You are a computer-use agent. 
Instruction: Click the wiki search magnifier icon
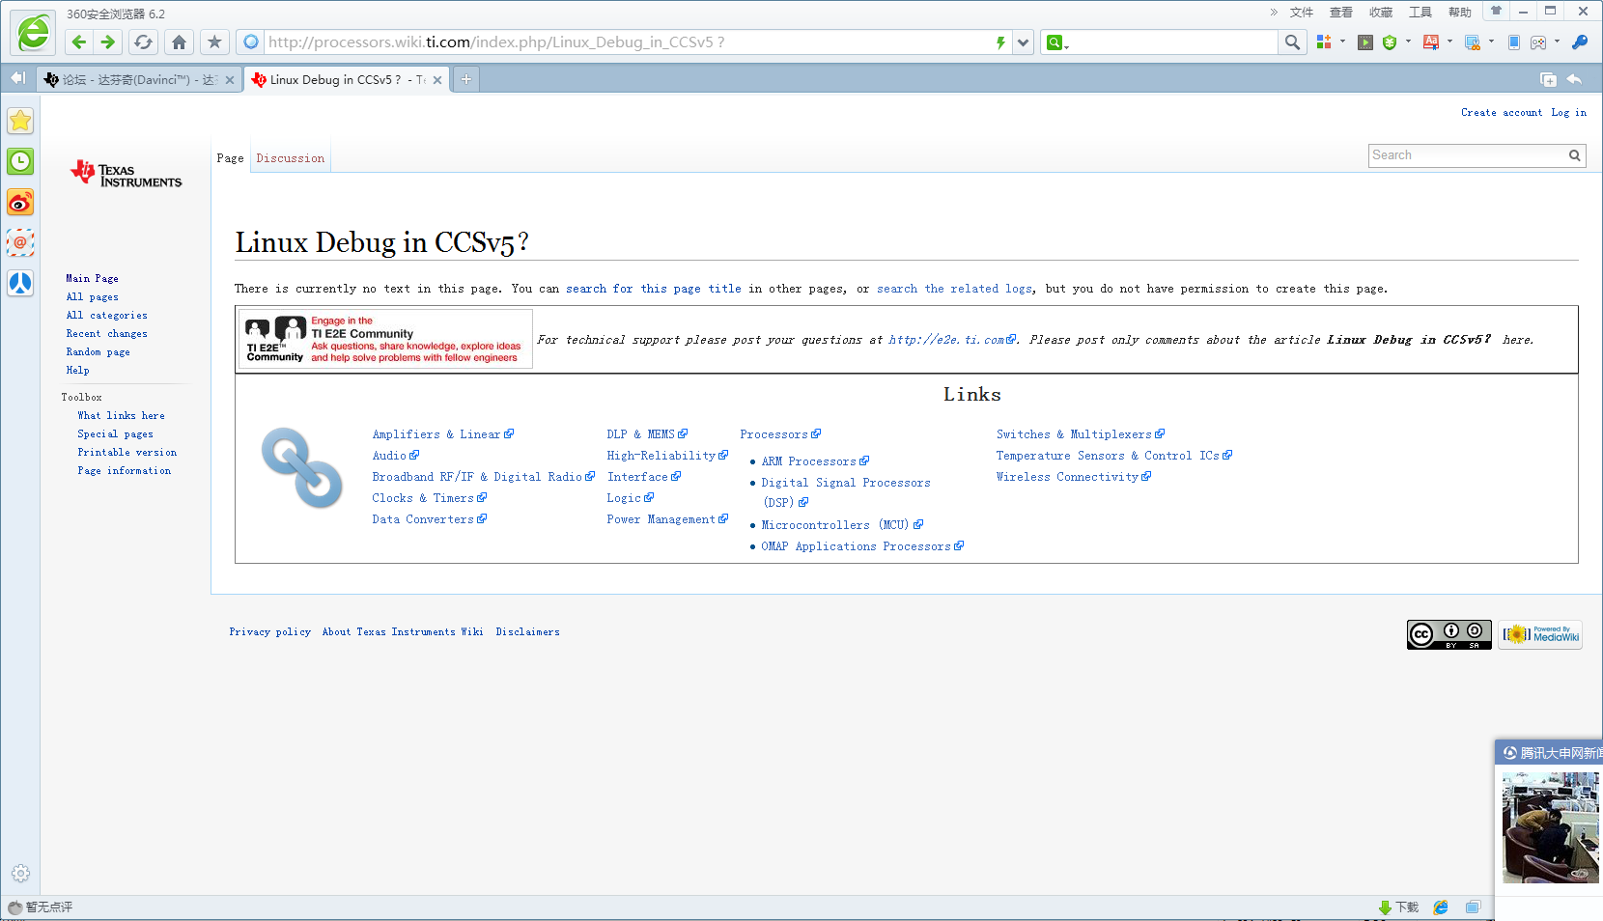[1575, 155]
